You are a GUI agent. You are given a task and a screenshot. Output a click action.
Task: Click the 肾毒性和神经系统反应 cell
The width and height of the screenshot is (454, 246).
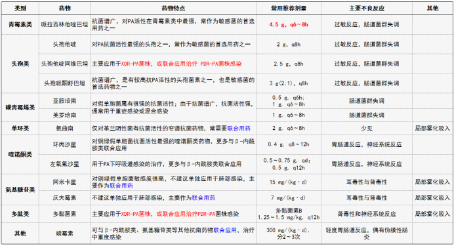point(367,214)
